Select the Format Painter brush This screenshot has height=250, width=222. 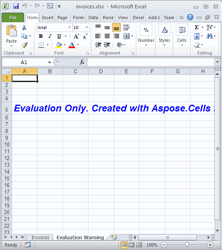24,45
